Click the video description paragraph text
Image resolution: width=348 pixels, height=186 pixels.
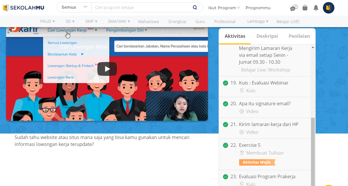tap(102, 141)
